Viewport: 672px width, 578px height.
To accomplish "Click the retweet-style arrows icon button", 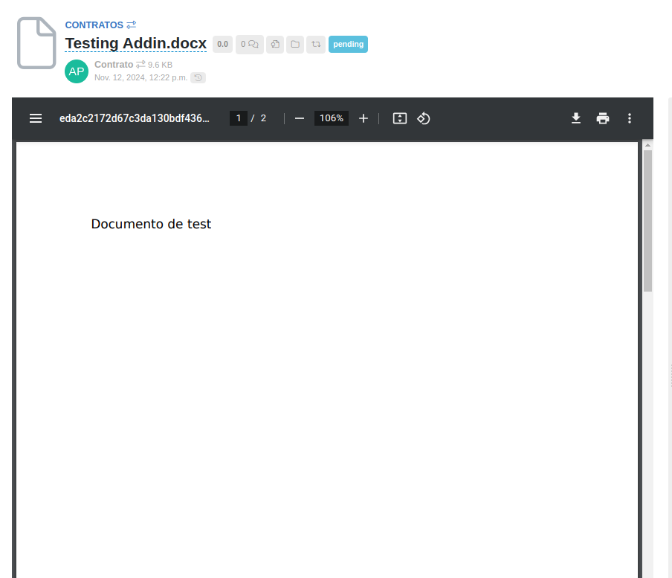I will 316,45.
